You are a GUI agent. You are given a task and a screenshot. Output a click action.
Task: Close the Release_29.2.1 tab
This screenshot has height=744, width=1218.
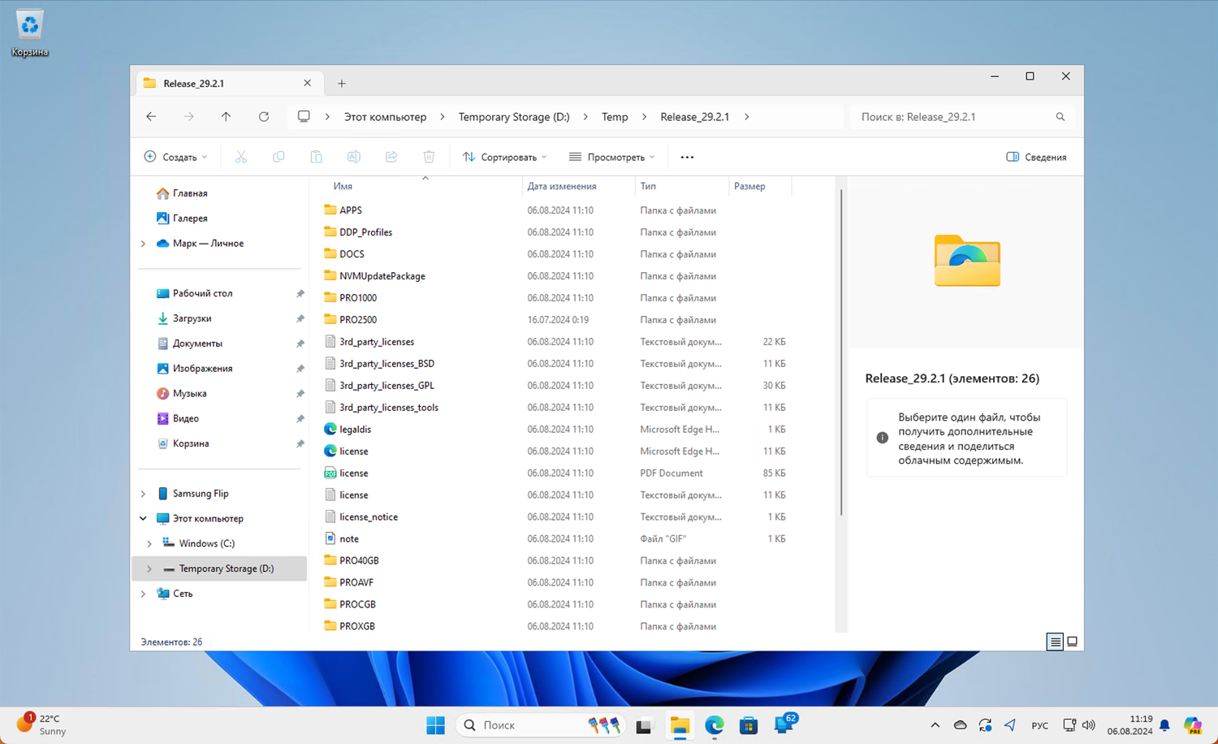point(307,83)
